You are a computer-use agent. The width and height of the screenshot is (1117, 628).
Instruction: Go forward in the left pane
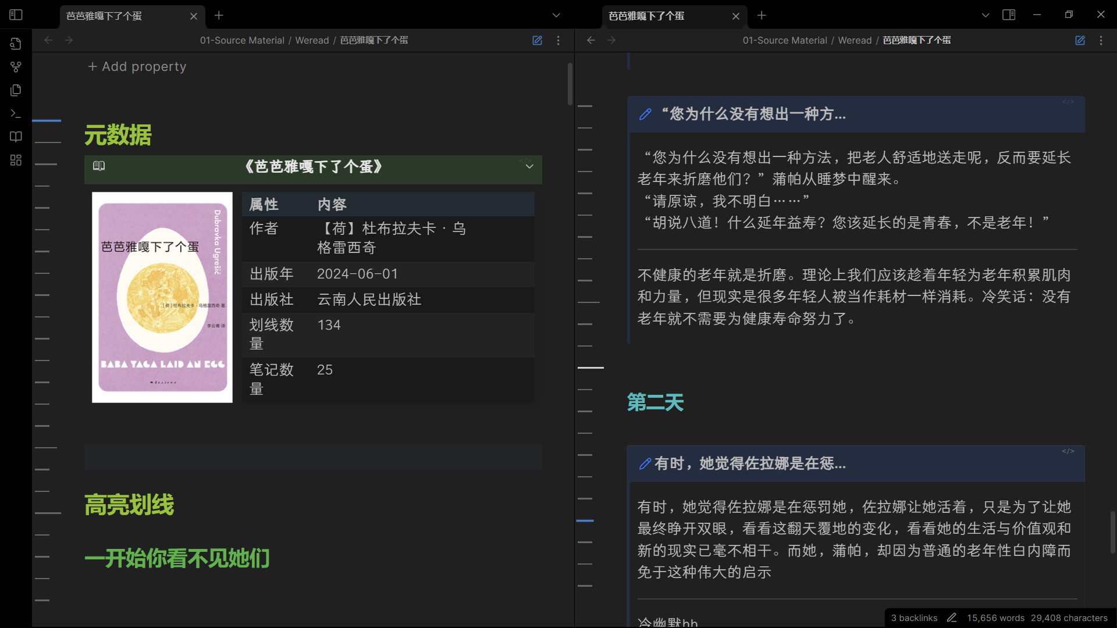(69, 40)
